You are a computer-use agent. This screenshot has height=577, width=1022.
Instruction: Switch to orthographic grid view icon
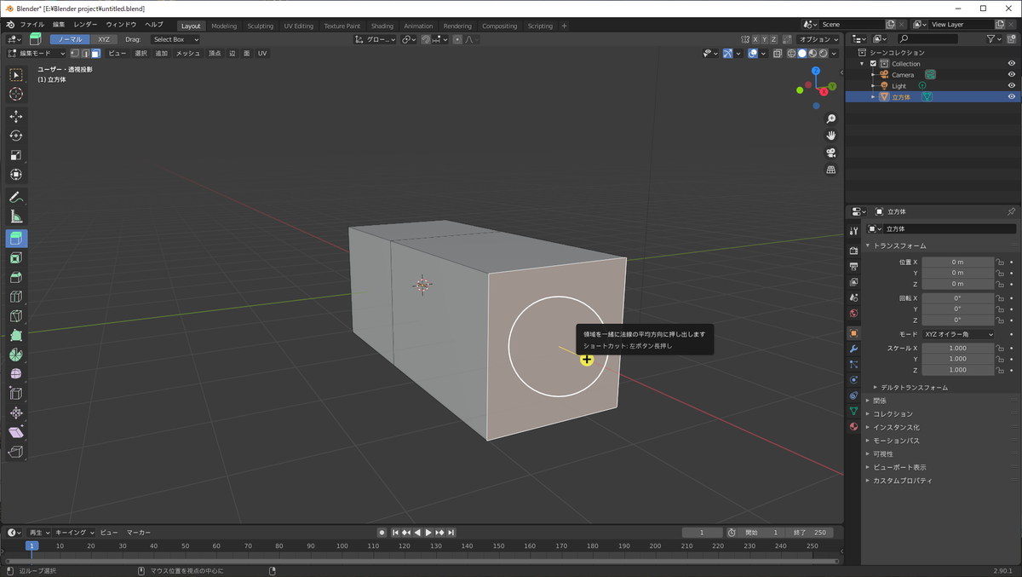(831, 170)
